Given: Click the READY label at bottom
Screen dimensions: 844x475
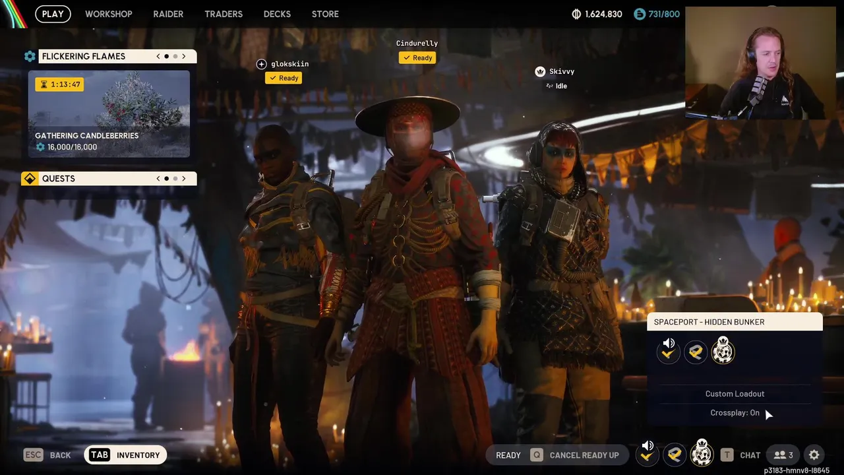Looking at the screenshot, I should point(508,455).
